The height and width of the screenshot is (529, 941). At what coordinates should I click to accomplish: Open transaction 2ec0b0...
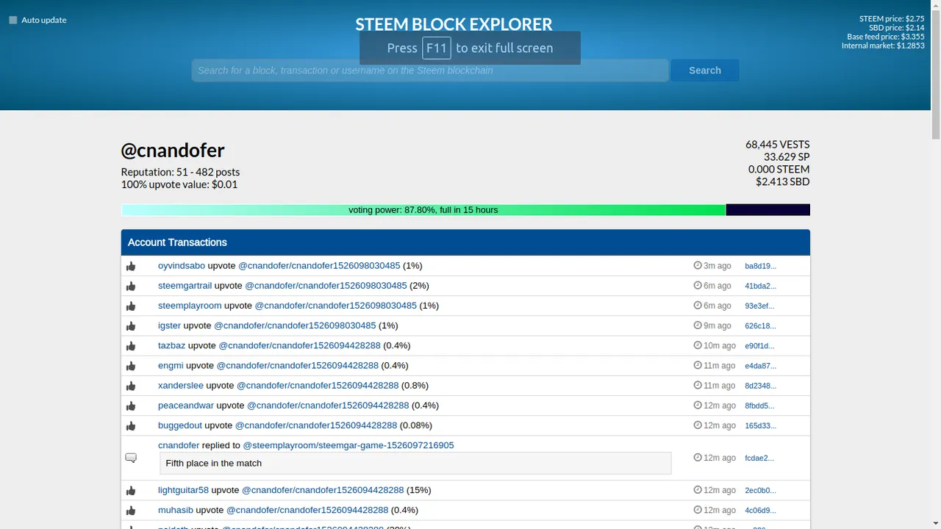click(x=760, y=490)
